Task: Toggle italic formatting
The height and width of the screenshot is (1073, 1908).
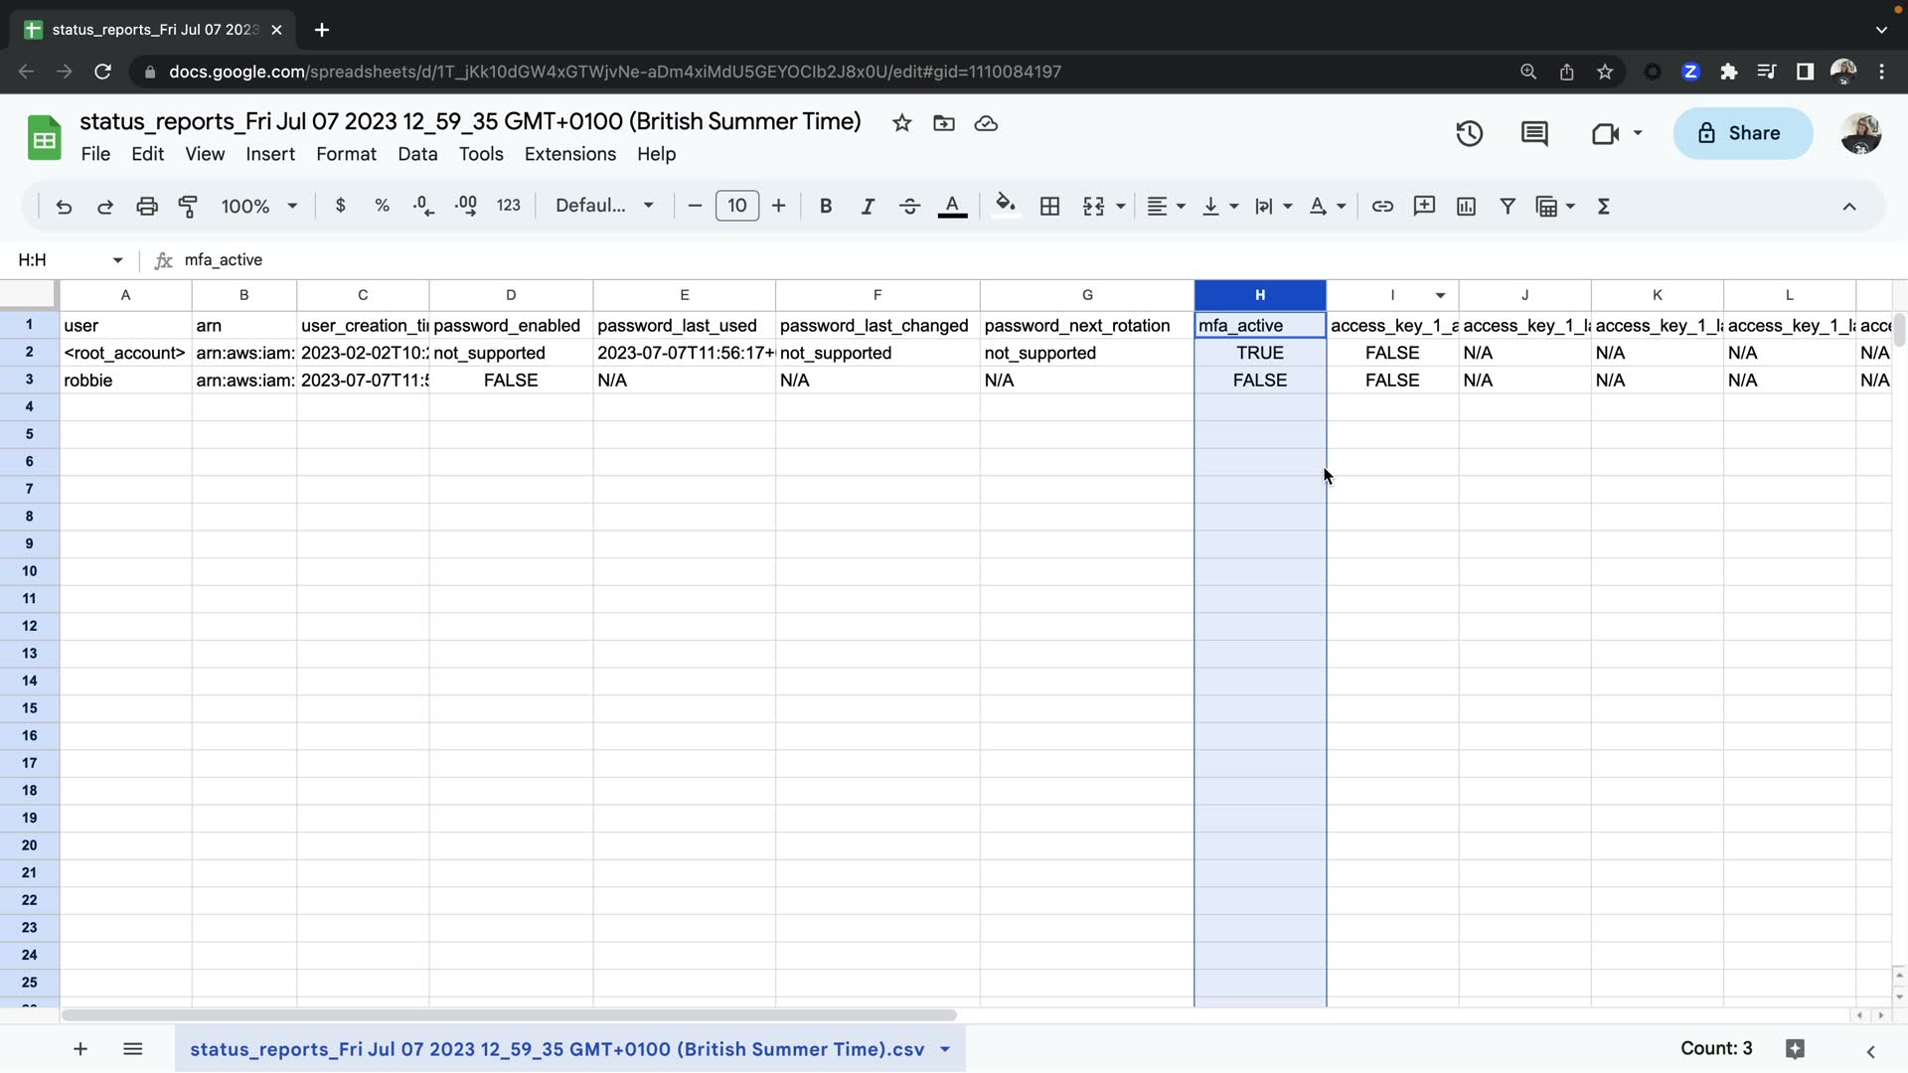Action: (x=868, y=207)
